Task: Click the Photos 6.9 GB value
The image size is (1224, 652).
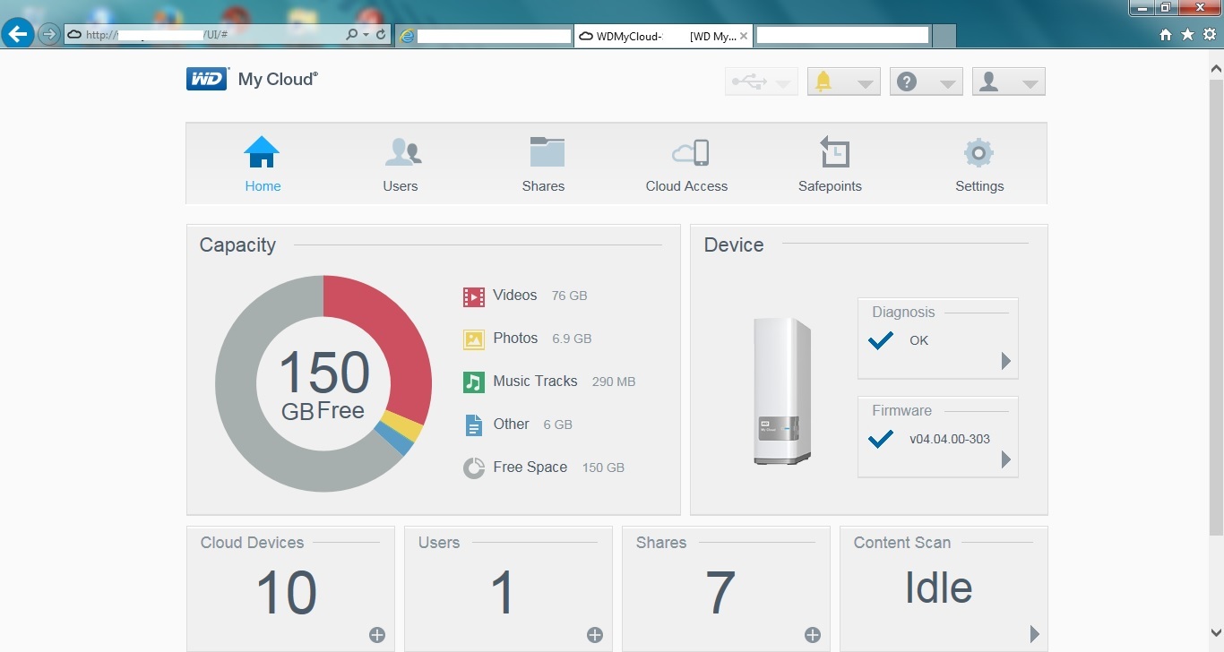Action: pos(572,339)
